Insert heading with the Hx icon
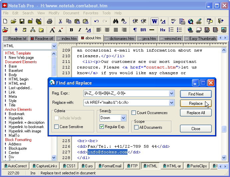The height and width of the screenshot is (177, 230). 162,30
